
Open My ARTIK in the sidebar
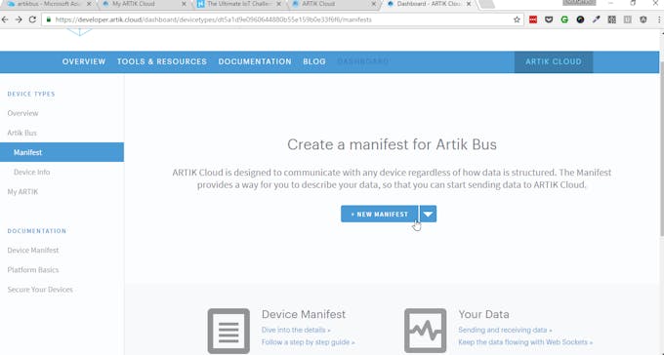click(22, 192)
